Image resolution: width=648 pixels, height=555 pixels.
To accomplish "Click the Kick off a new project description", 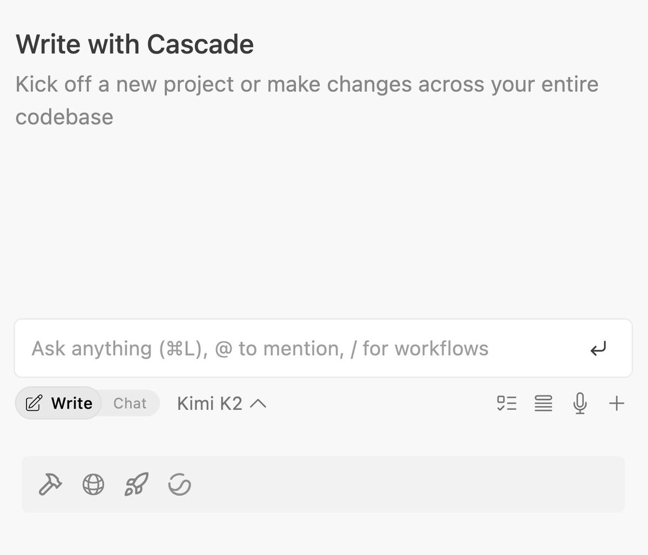I will tap(307, 100).
